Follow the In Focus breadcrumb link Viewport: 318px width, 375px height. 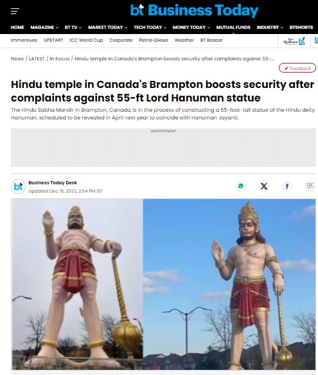click(60, 58)
